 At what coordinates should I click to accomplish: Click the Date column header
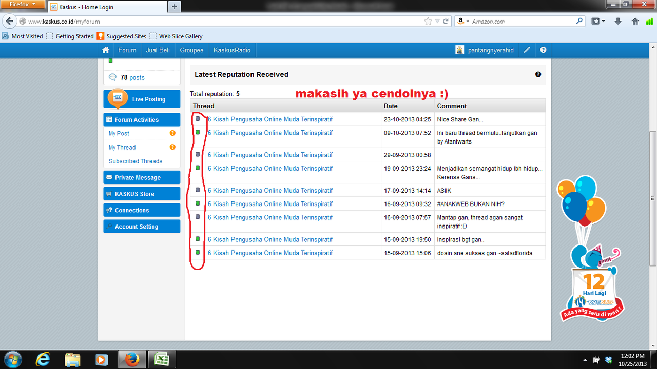[x=391, y=106]
